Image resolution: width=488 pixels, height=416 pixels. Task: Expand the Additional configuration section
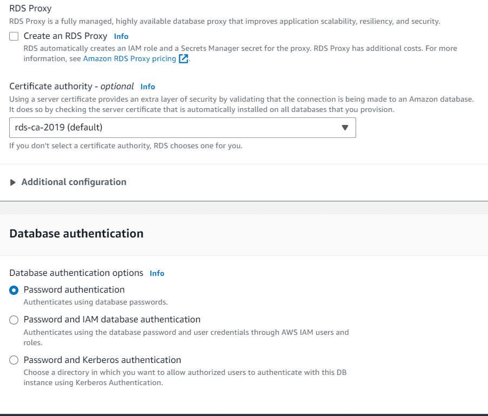[68, 182]
